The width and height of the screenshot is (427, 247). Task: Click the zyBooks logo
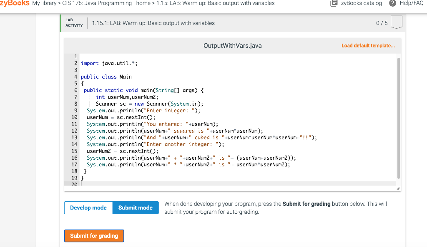point(15,3)
